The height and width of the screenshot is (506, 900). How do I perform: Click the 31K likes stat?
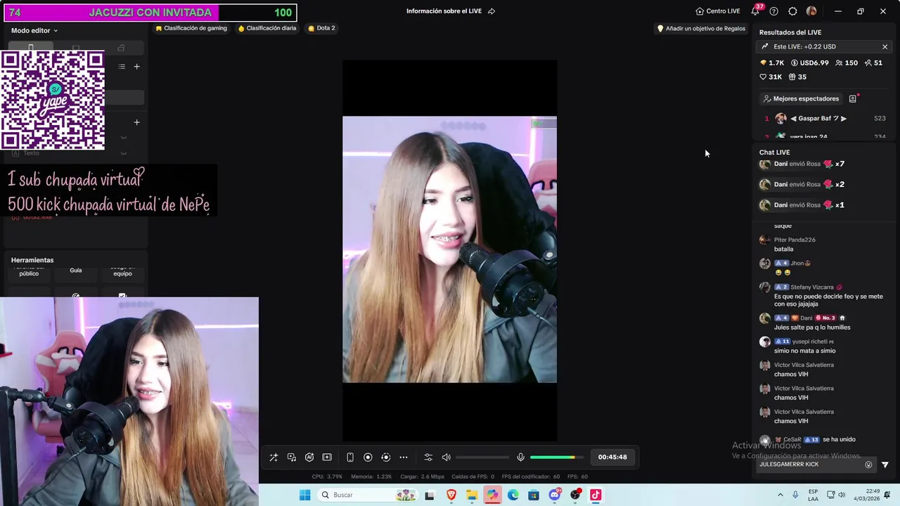[x=771, y=77]
